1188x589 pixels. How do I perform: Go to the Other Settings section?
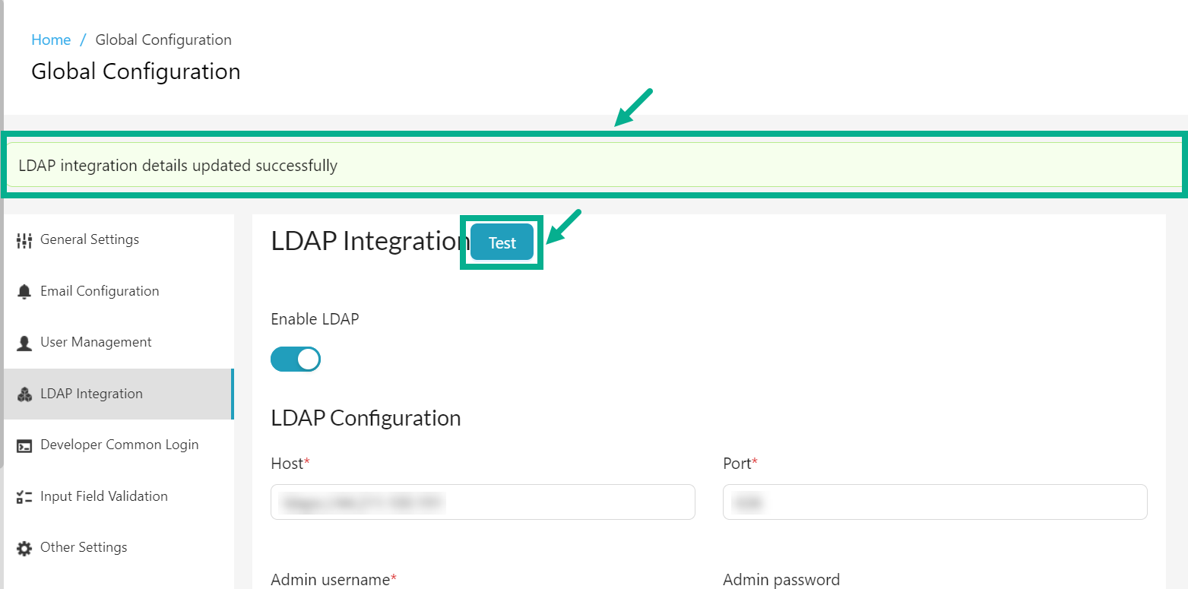[84, 547]
